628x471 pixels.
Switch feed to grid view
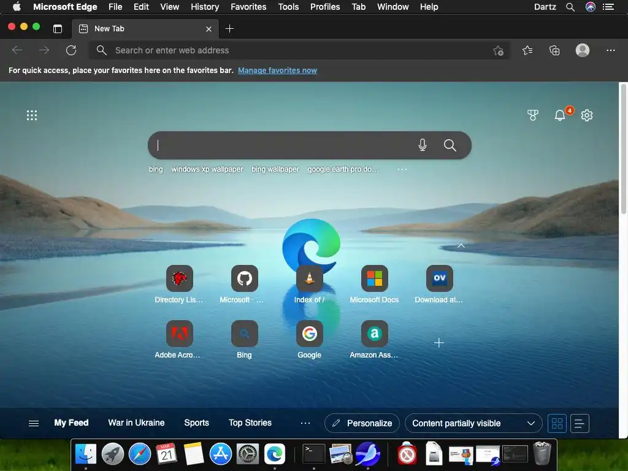pyautogui.click(x=557, y=423)
